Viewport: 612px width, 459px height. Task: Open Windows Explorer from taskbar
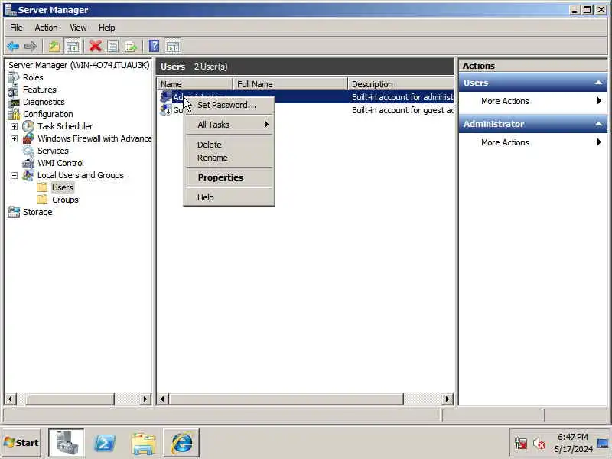(x=143, y=444)
